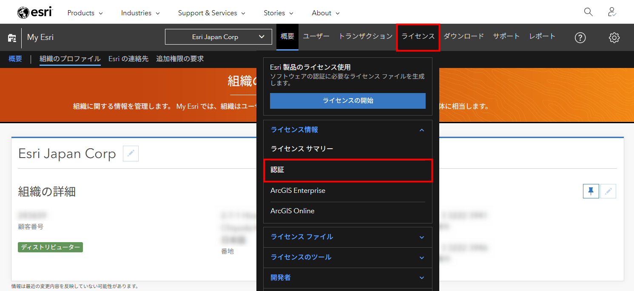Click the Esri globe logo
Screen dimensions: 634x291
click(24, 13)
